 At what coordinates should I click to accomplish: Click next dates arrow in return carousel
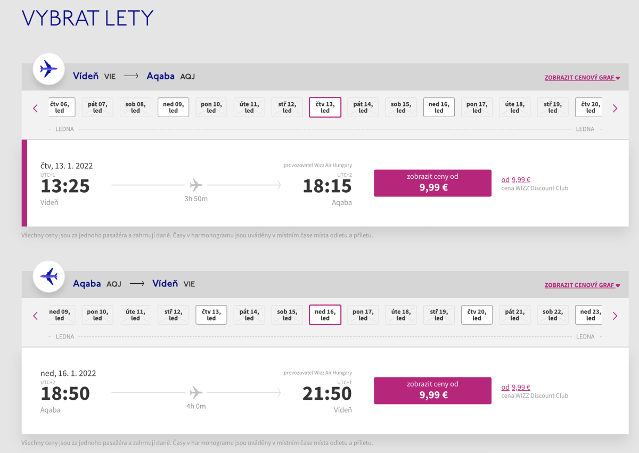[x=615, y=316]
